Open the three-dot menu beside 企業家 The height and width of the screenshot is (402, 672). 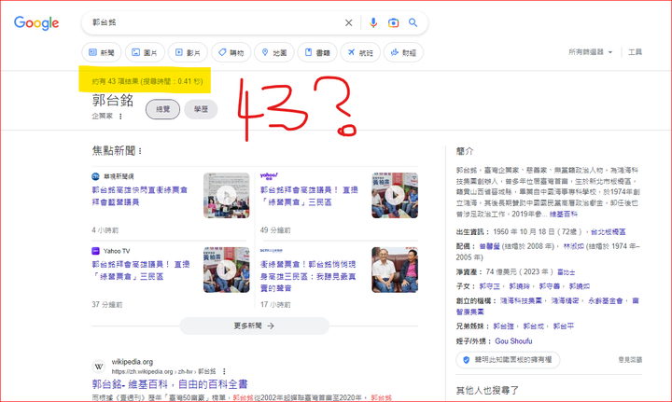120,117
